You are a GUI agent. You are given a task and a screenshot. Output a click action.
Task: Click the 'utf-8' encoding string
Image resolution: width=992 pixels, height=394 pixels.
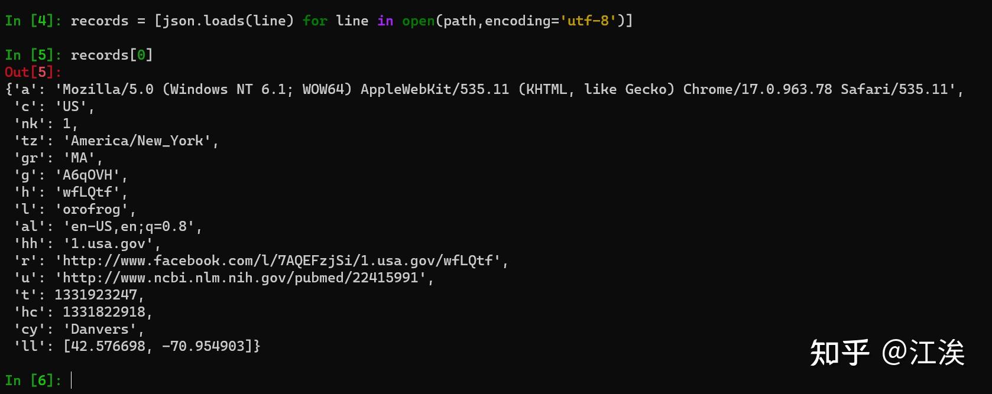tap(588, 21)
